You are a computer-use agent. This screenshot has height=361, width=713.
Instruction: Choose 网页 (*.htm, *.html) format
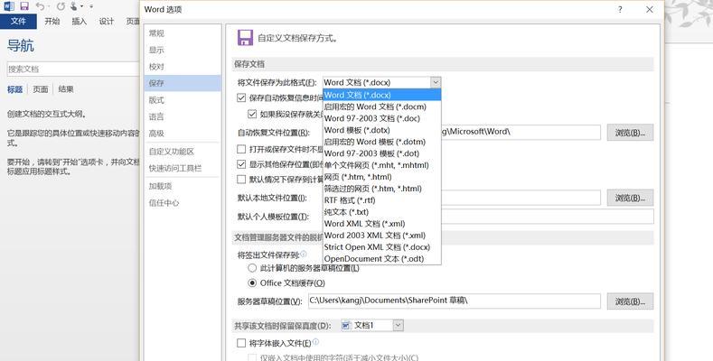coord(382,177)
